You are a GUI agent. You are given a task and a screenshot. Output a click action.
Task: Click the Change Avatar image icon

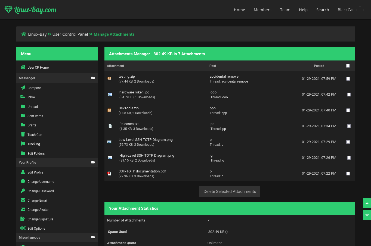[x=23, y=209]
